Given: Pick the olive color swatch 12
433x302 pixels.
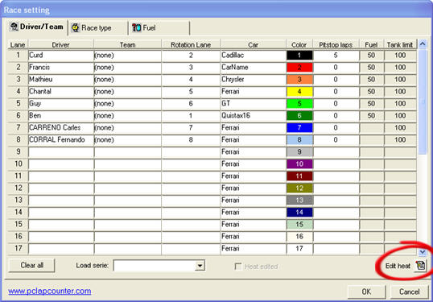Looking at the screenshot, I should click(x=299, y=188).
